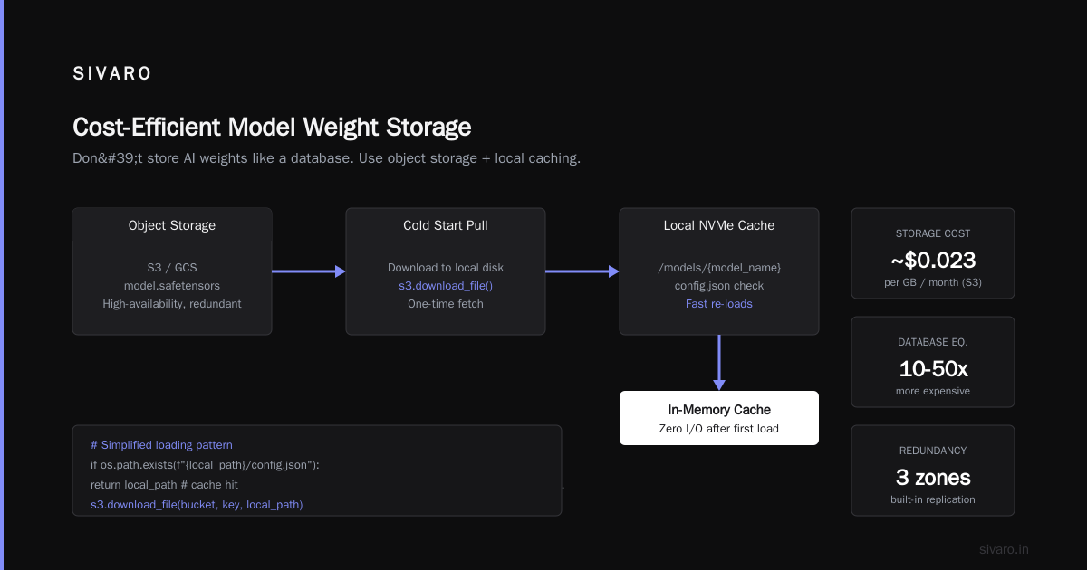Click the white In-Memory Cache box
This screenshot has height=570, width=1087.
click(x=719, y=418)
